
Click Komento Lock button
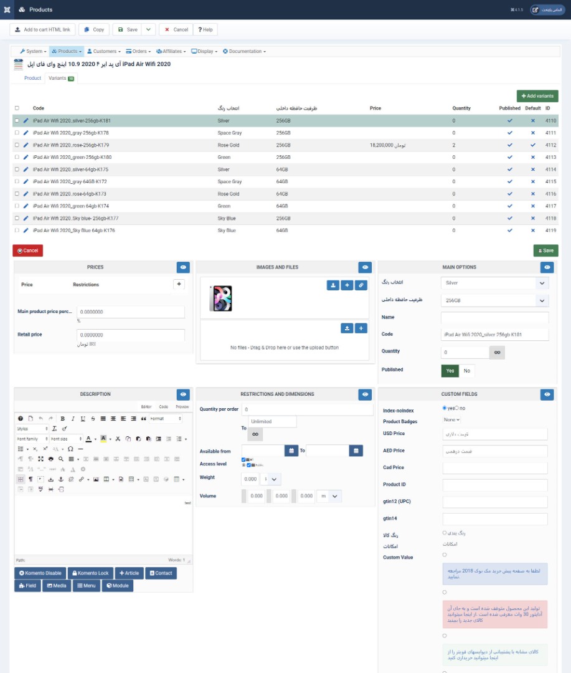point(90,573)
